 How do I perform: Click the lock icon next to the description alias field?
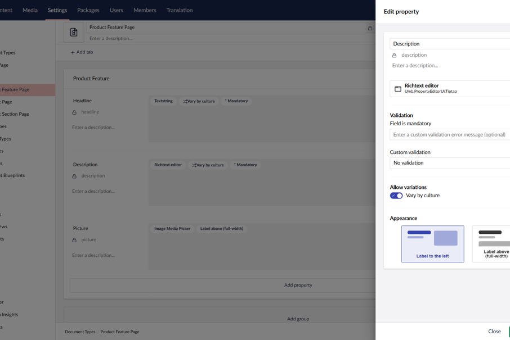[396, 55]
